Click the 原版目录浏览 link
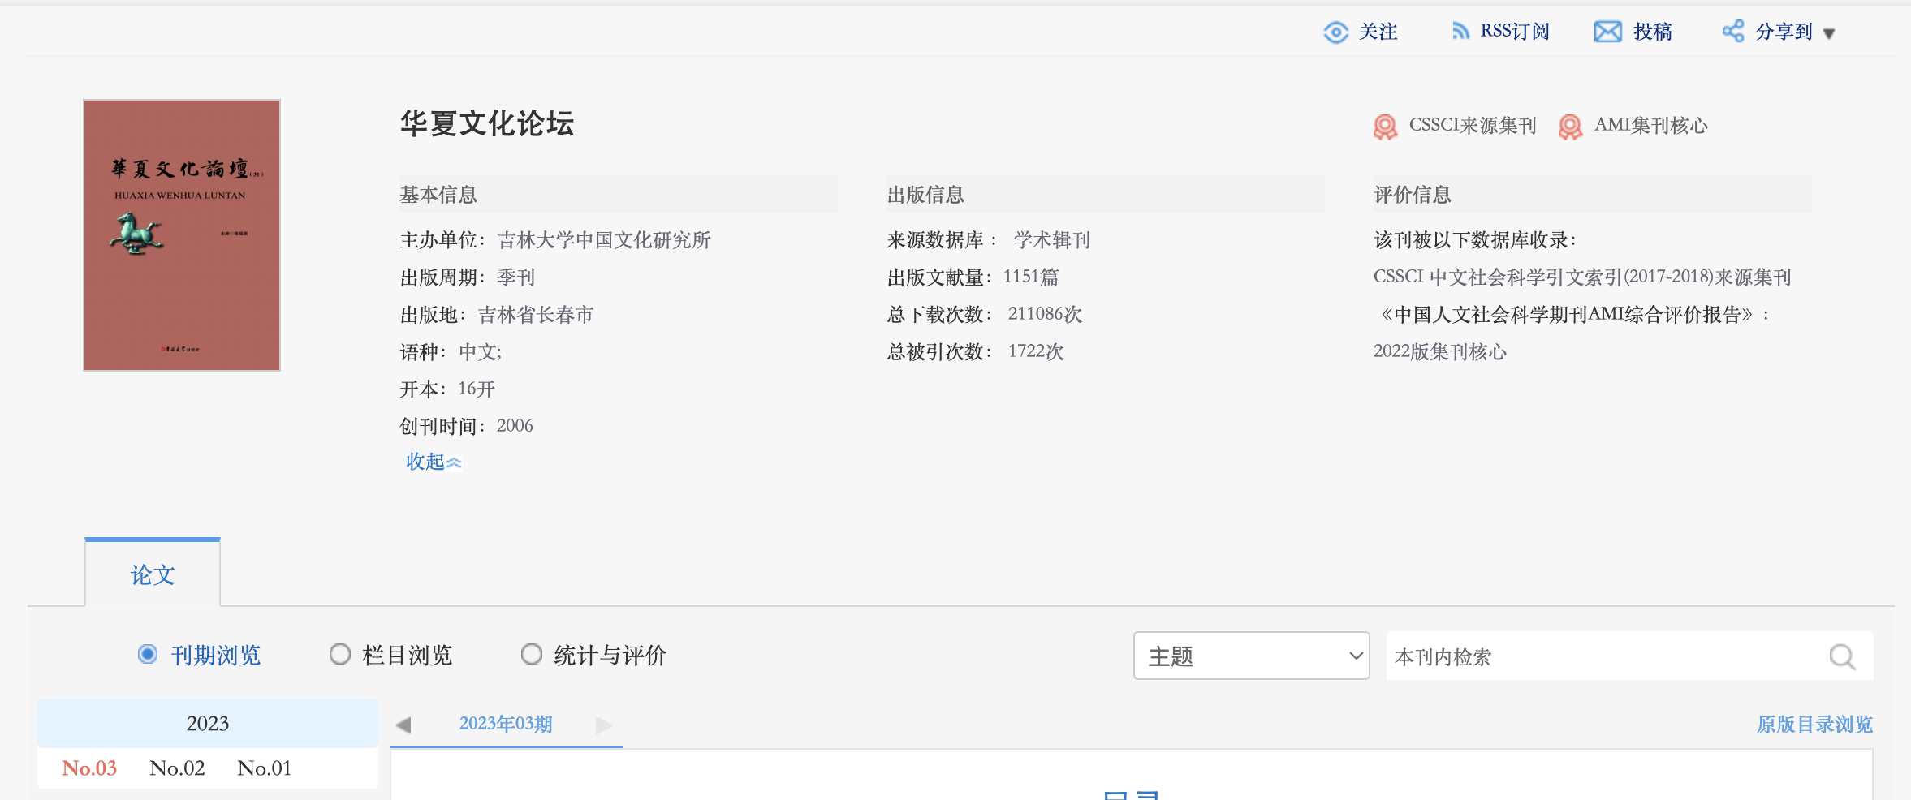The height and width of the screenshot is (800, 1911). 1814,725
